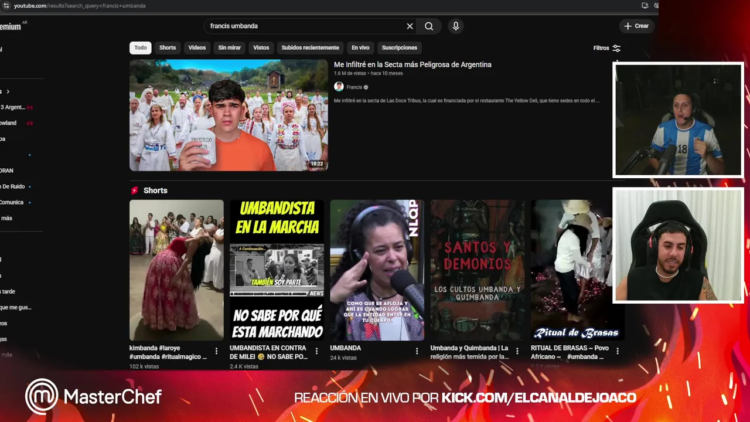Screen dimensions: 750x422
Task: Open the Crear button
Action: click(x=636, y=26)
